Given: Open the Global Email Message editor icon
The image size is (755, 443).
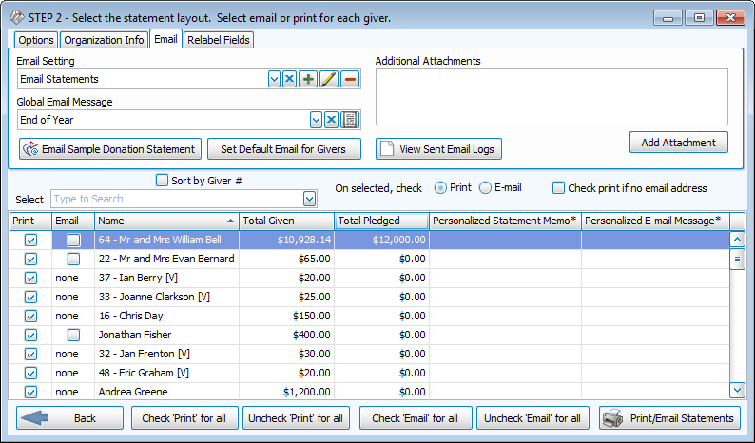Looking at the screenshot, I should pos(350,120).
